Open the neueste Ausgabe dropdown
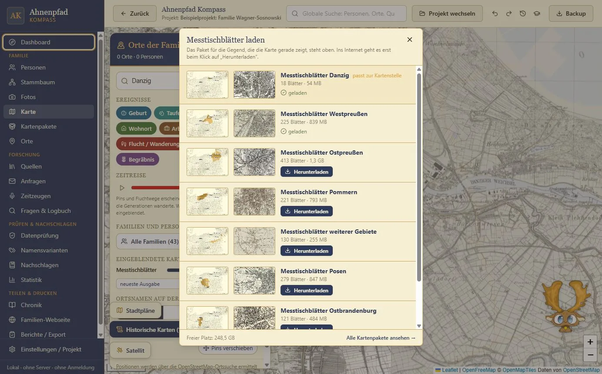Screen dimensions: 602x374 147,284
